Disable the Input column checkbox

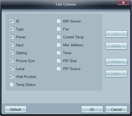12,45
